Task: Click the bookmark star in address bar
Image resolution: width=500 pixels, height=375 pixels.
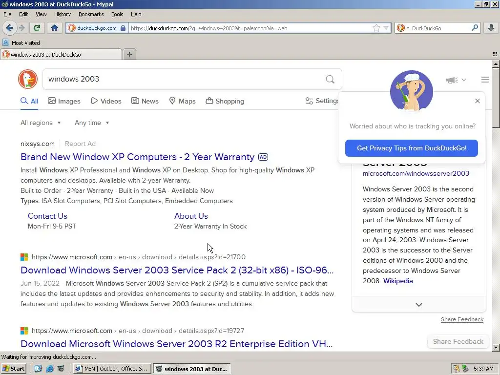Action: 376,28
